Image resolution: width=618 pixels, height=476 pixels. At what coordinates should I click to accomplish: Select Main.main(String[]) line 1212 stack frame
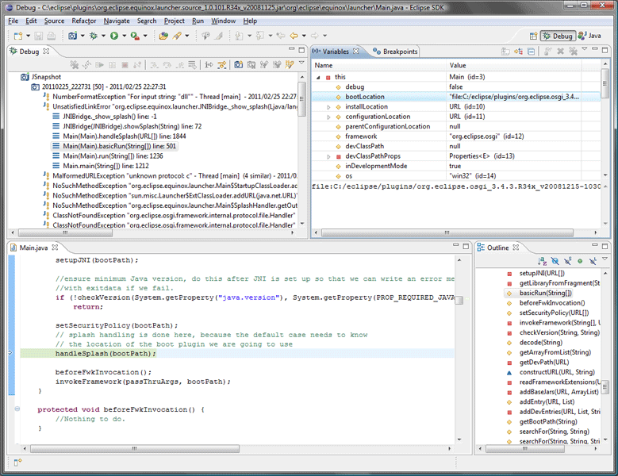coord(101,166)
